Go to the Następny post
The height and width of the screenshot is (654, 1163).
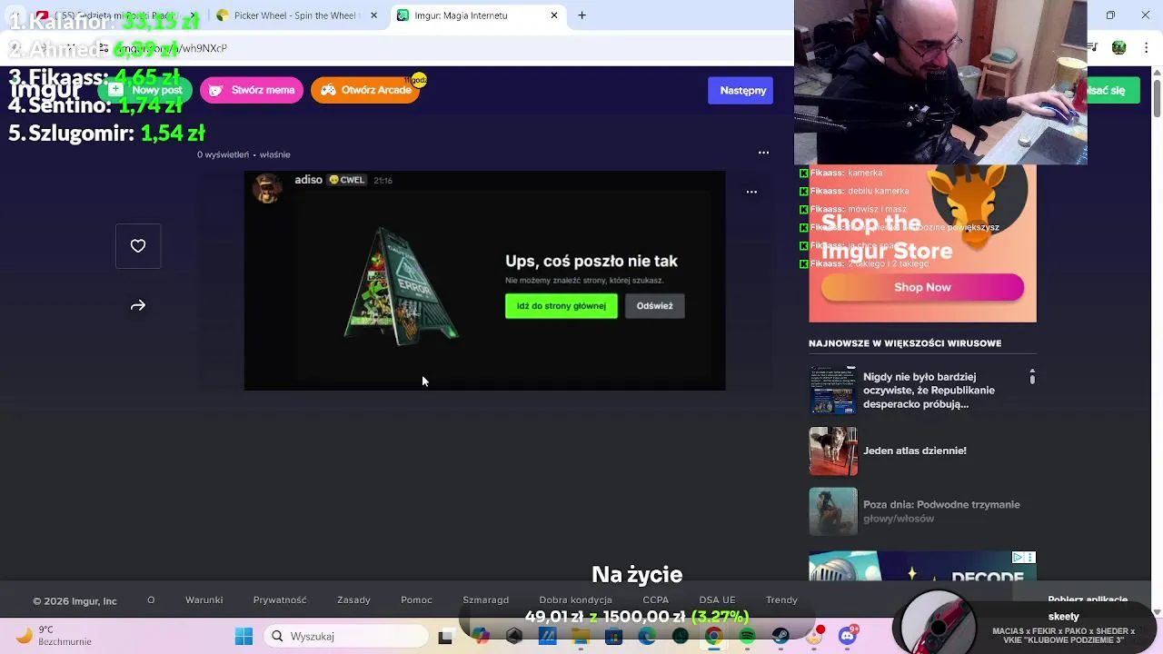click(742, 90)
